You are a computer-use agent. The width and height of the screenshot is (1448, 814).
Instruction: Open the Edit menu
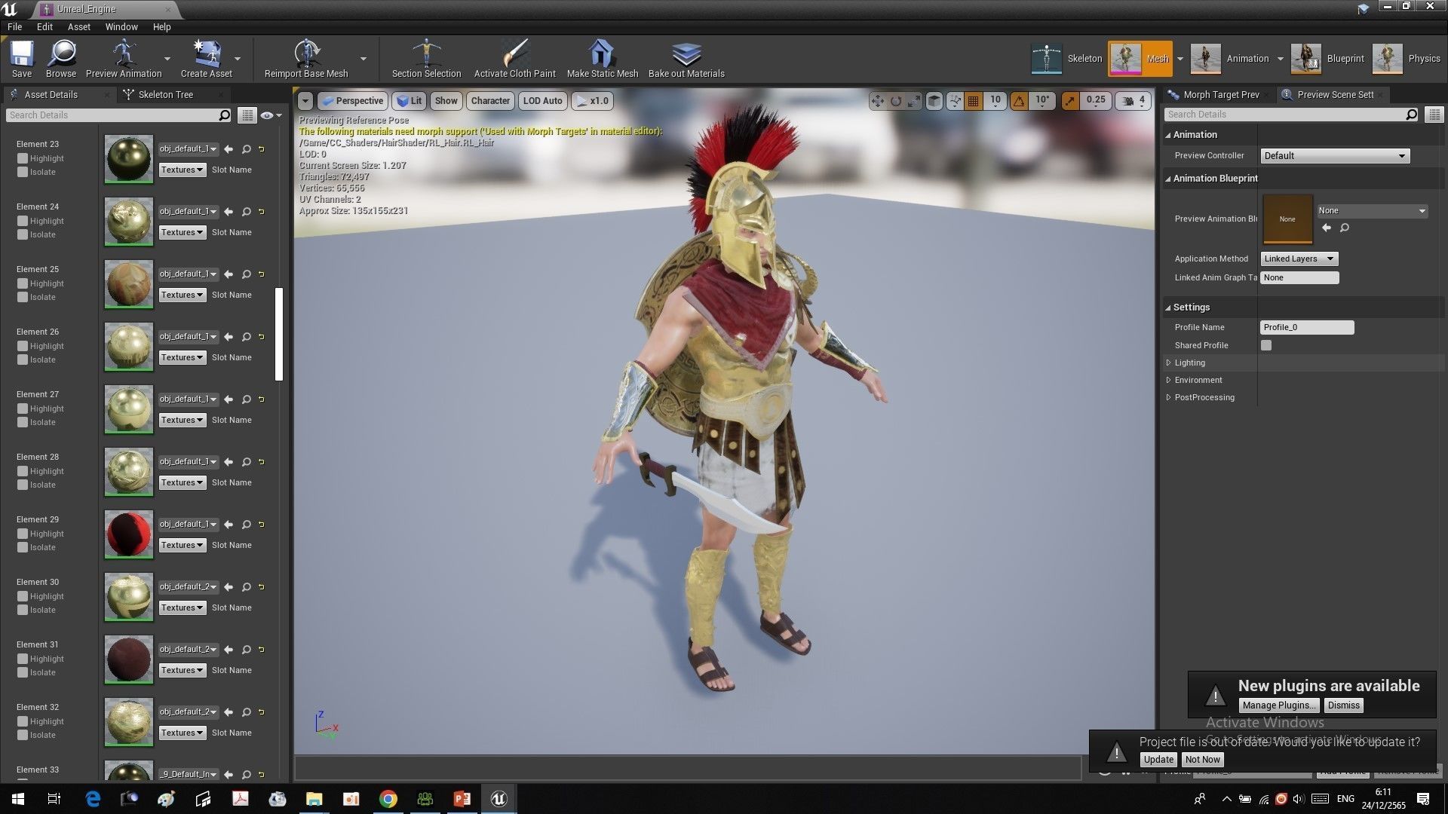point(44,26)
